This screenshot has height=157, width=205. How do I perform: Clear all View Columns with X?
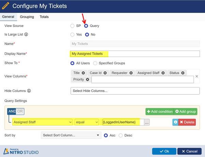tap(196, 76)
